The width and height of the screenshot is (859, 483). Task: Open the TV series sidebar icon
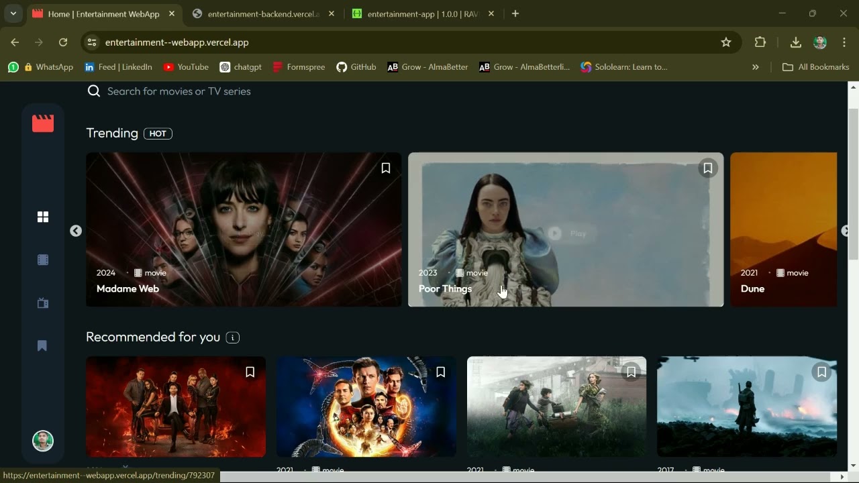pos(43,303)
